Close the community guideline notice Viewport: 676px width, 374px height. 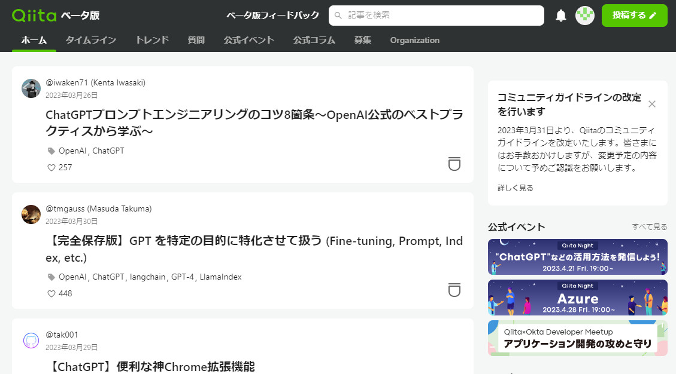point(652,104)
